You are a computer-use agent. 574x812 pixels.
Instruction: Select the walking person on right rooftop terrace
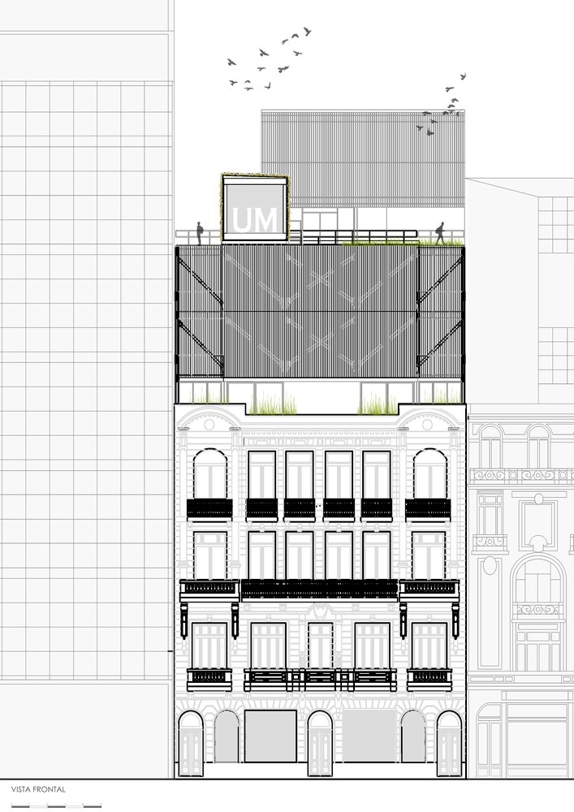click(x=440, y=233)
